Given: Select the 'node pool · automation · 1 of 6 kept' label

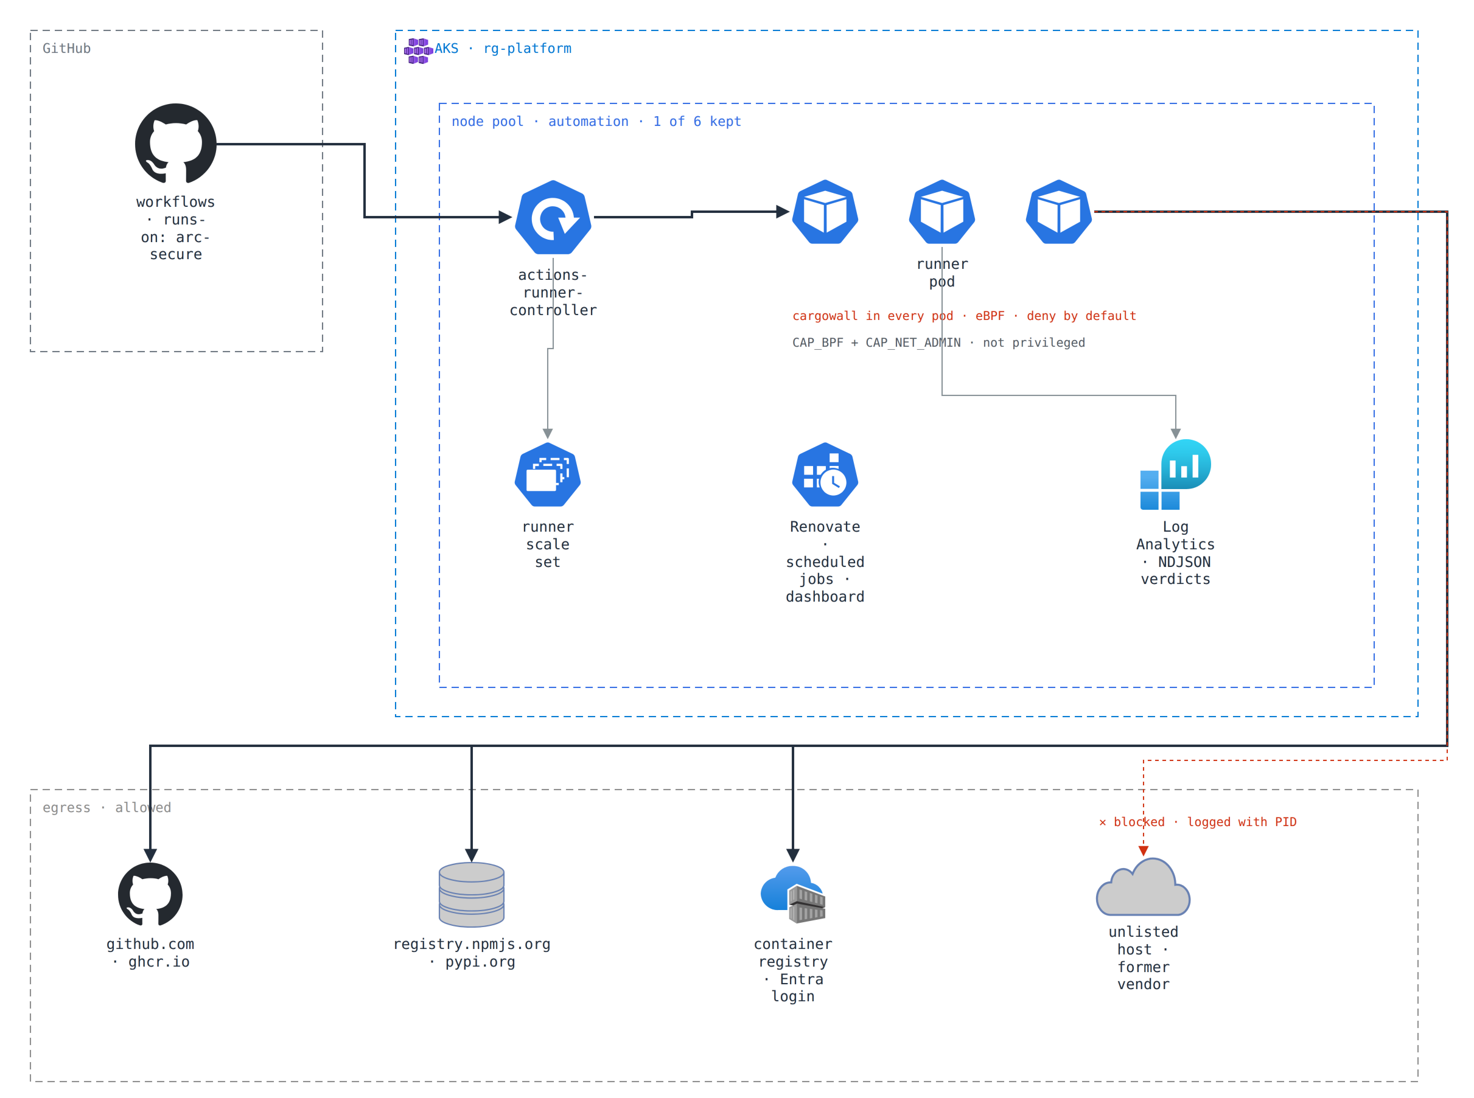Looking at the screenshot, I should tap(596, 122).
